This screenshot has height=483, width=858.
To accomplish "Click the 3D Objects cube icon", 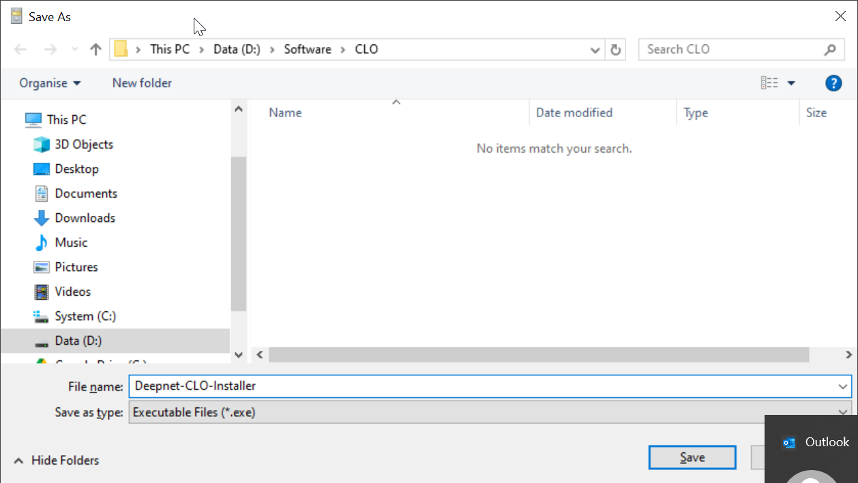I will click(42, 144).
